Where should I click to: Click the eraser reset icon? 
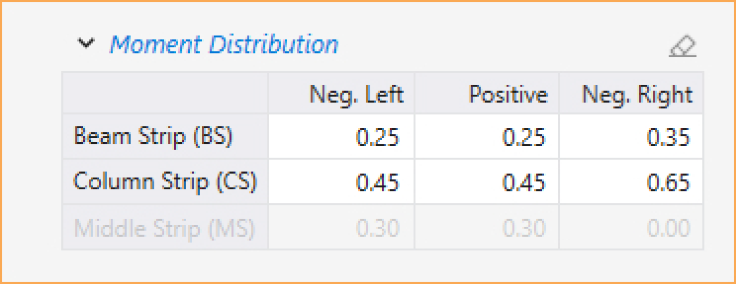(683, 46)
